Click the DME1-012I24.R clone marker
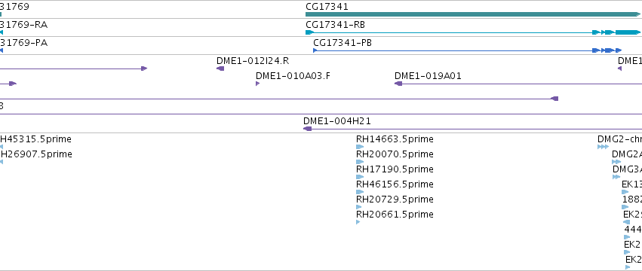 220,69
